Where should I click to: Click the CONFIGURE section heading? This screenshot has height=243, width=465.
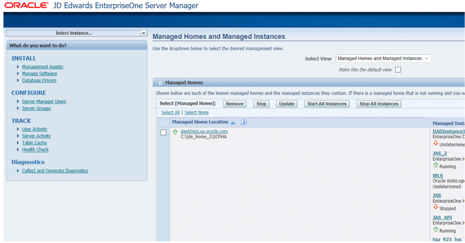click(x=29, y=93)
